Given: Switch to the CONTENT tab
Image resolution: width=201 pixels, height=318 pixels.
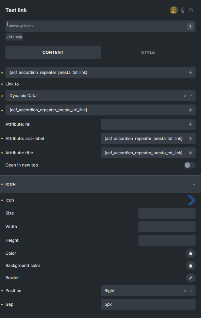Looking at the screenshot, I should 53,52.
